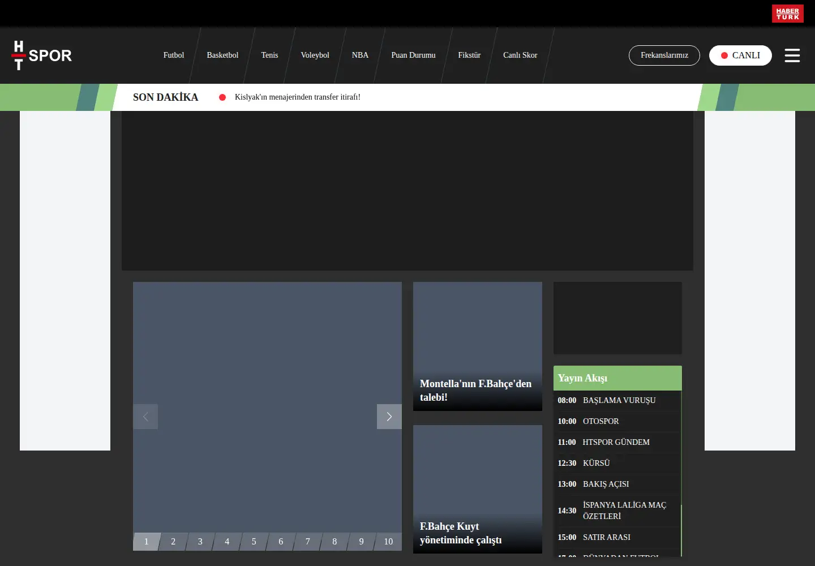Select 14:30 İSPANYA LALİGA MAÇ ÖZETLERİ program
815x566 pixels.
[x=617, y=511]
